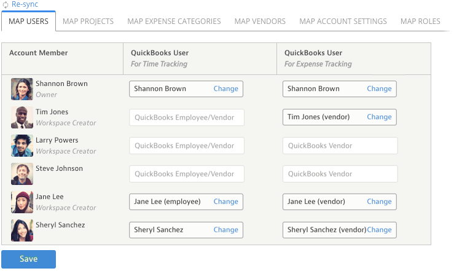
Task: Click Shannon Brown's profile photo
Action: [x=22, y=89]
